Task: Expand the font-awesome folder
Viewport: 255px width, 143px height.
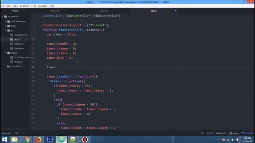Action: (5, 21)
